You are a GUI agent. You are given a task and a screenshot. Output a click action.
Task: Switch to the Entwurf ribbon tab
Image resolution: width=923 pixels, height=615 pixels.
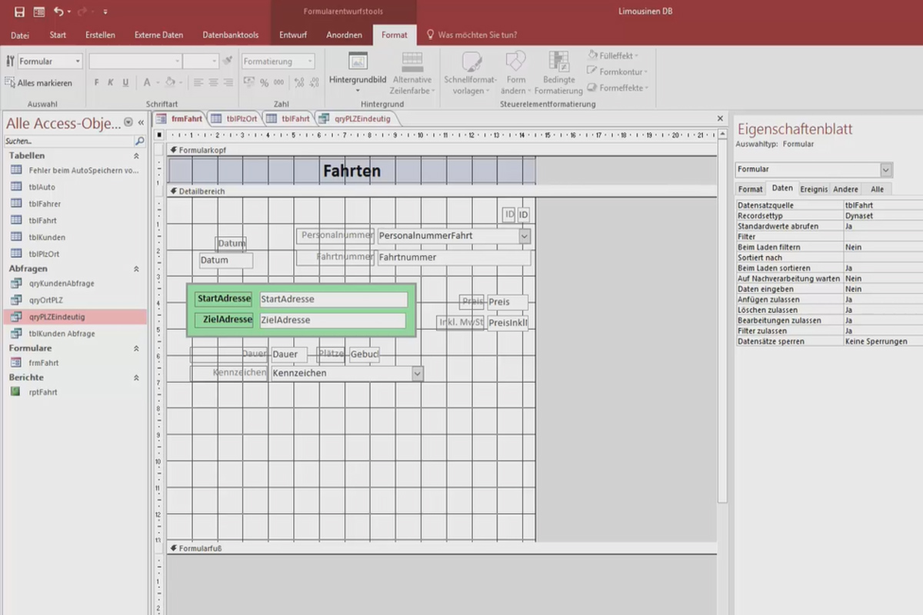click(293, 35)
